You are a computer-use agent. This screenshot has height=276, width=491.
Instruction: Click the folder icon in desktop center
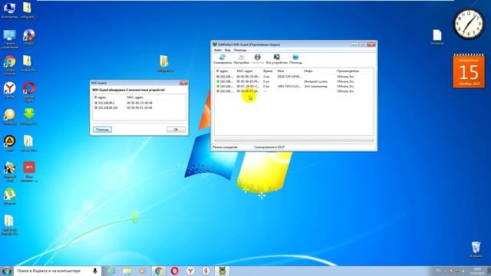click(x=164, y=64)
